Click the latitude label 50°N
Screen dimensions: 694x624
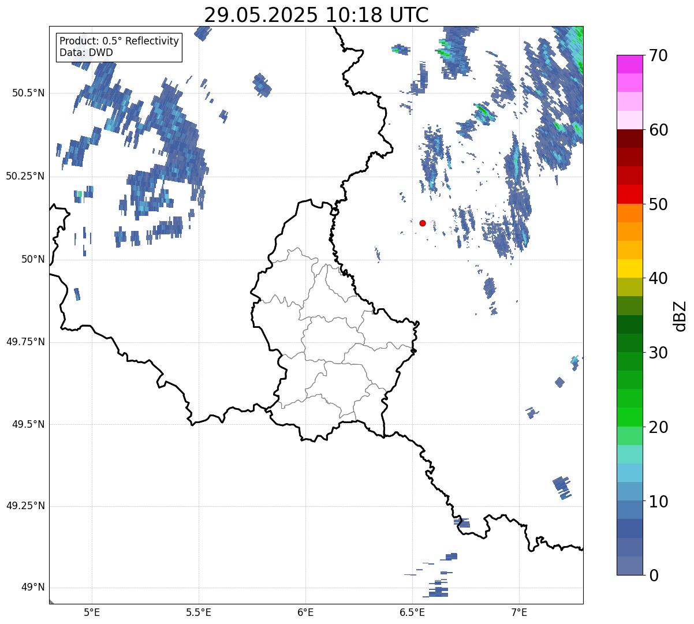click(x=33, y=259)
